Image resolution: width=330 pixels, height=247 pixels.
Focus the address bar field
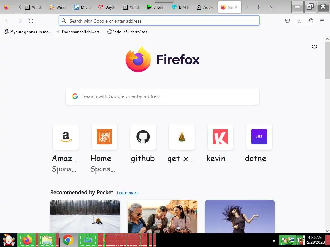(159, 21)
